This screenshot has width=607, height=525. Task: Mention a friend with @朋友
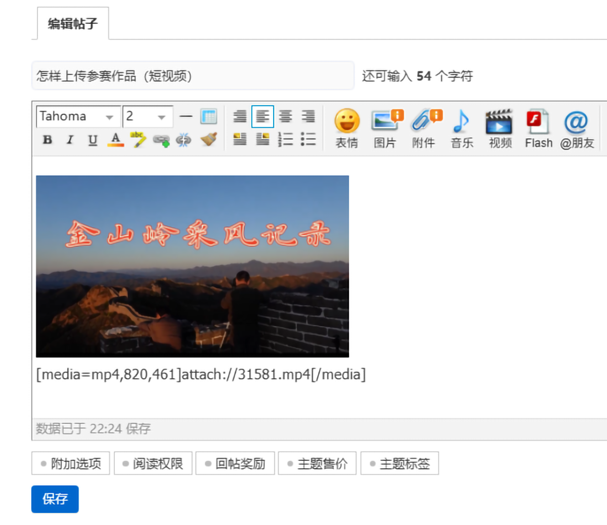pos(577,128)
